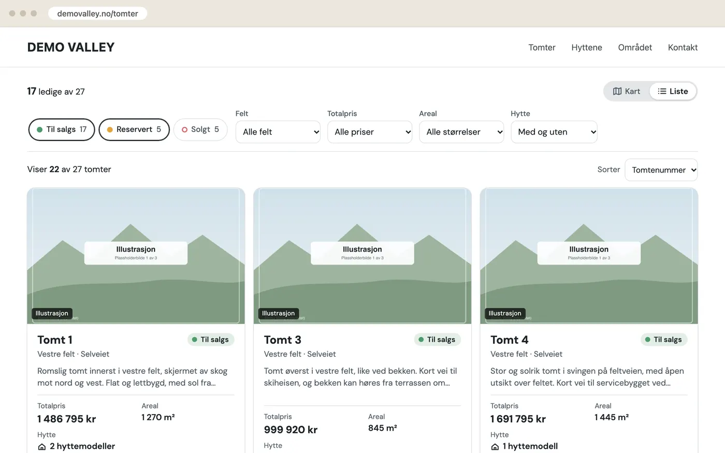Open Hyttene navigation link

click(587, 47)
